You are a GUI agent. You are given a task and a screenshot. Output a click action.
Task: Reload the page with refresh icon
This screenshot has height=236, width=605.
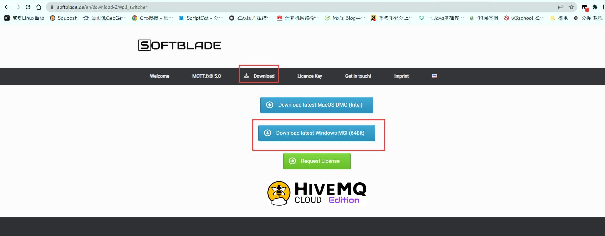[28, 7]
